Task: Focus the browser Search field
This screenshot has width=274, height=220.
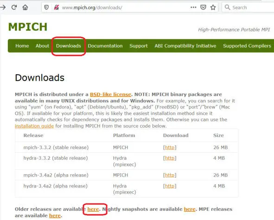Action: coord(248,7)
